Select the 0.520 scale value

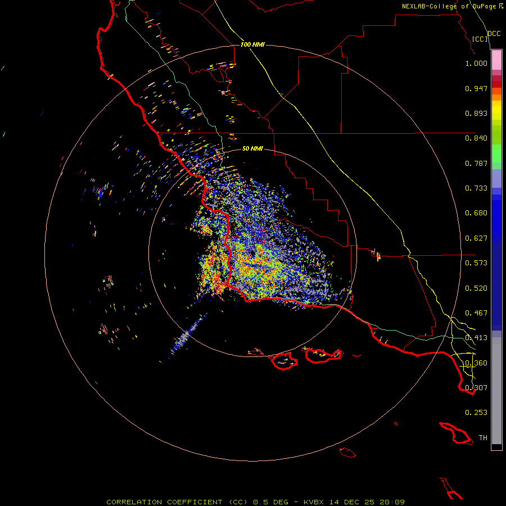[476, 288]
